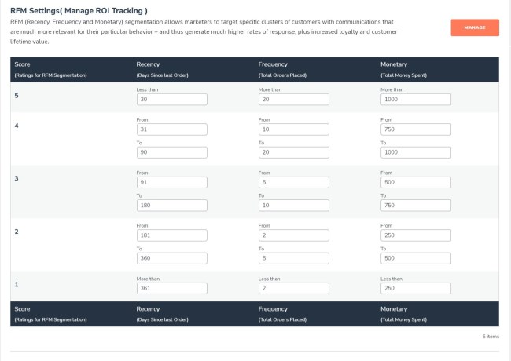511x361 pixels.
Task: Focus Recency 'More than' field for score 1
Action: (171, 288)
